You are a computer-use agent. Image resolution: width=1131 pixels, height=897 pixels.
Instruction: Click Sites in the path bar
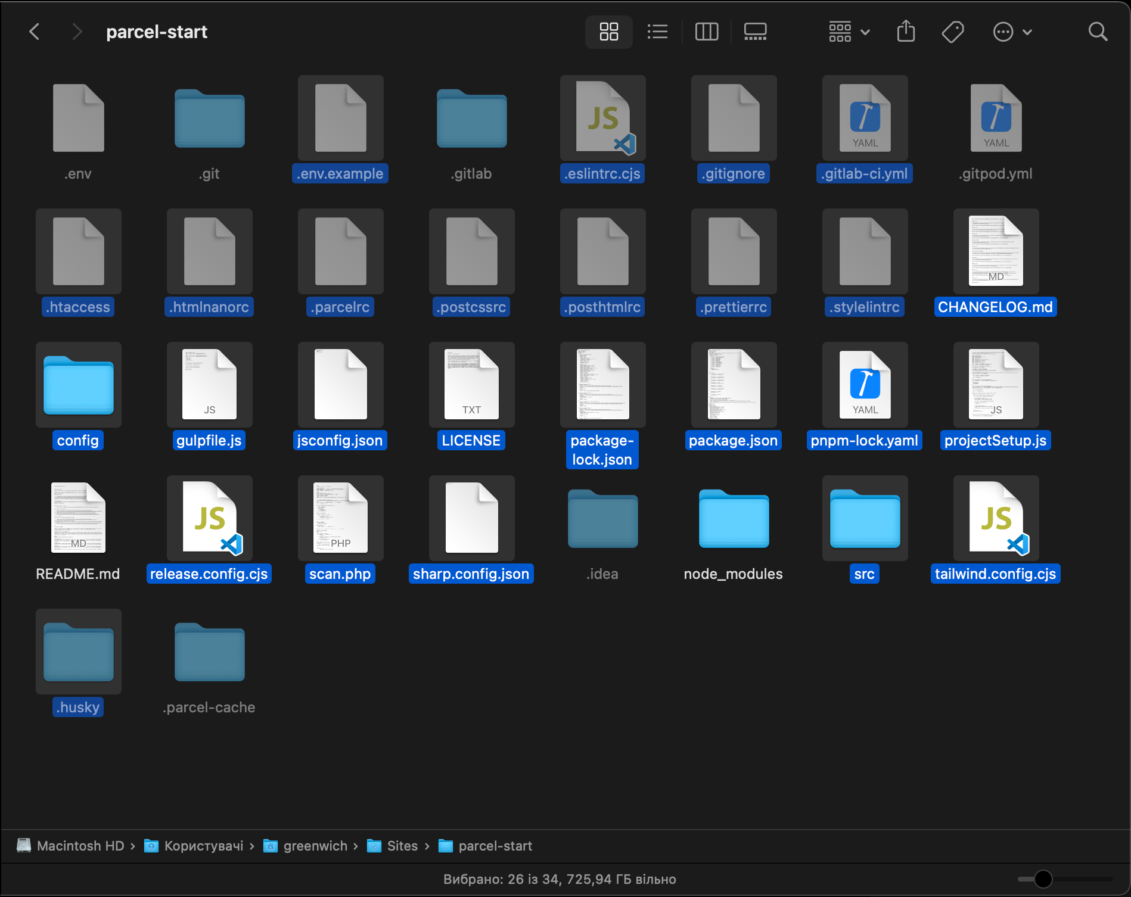[x=392, y=846]
